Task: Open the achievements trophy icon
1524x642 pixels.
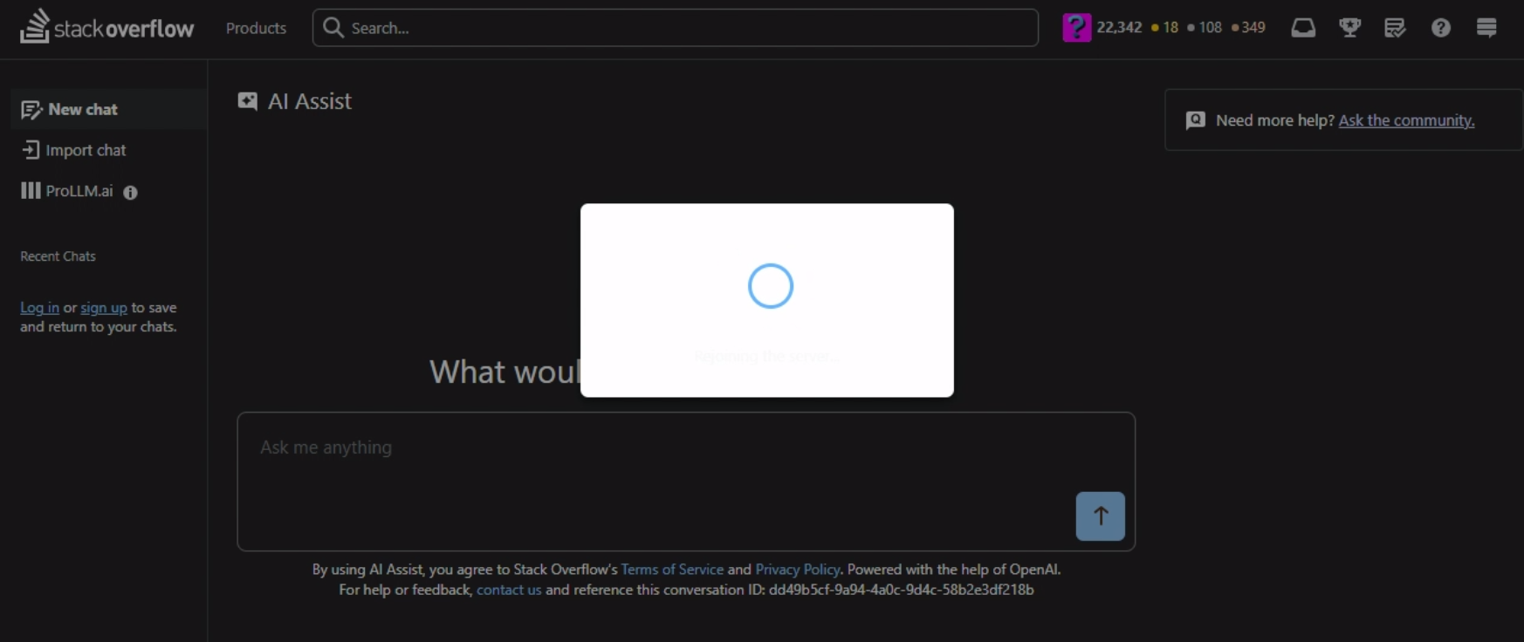Action: 1349,28
